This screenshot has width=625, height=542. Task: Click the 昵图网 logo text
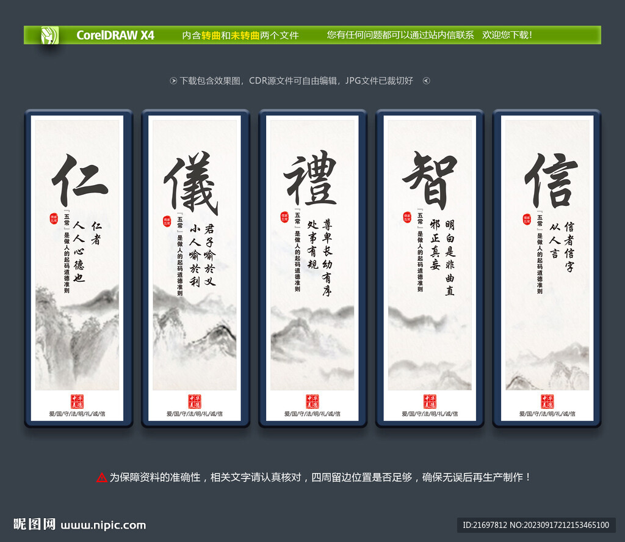click(x=34, y=524)
